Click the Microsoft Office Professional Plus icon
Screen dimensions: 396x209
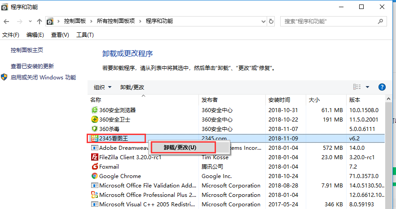[94, 195]
